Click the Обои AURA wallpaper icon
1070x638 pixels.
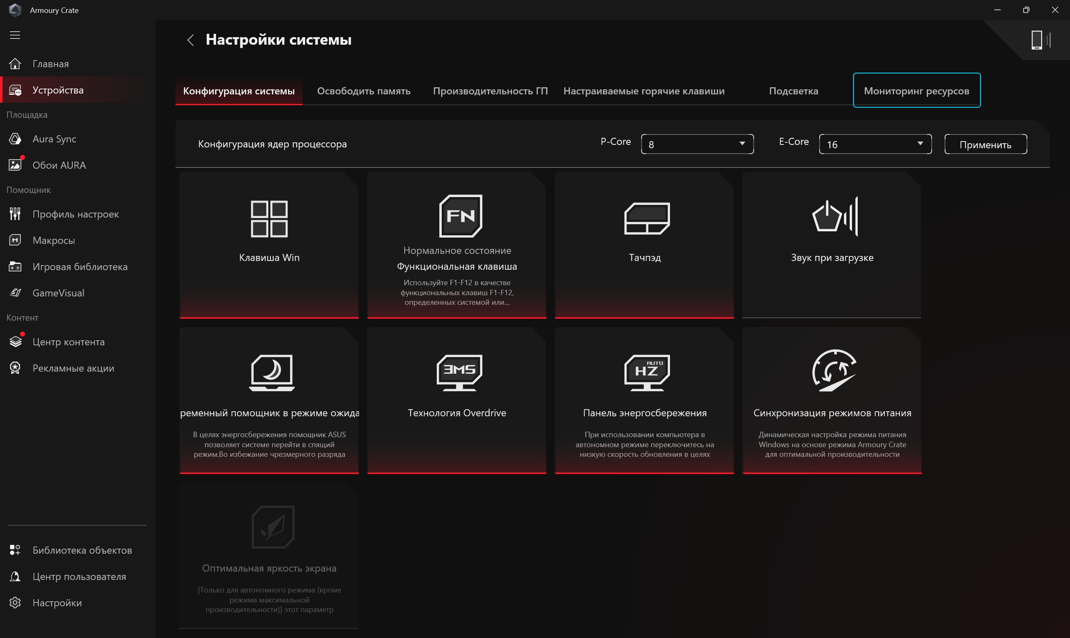[x=15, y=165]
